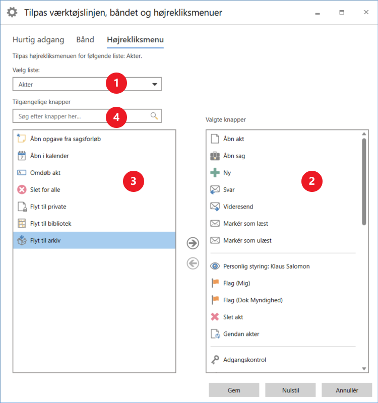
Task: Click the magnifying glass search icon
Action: (154, 116)
